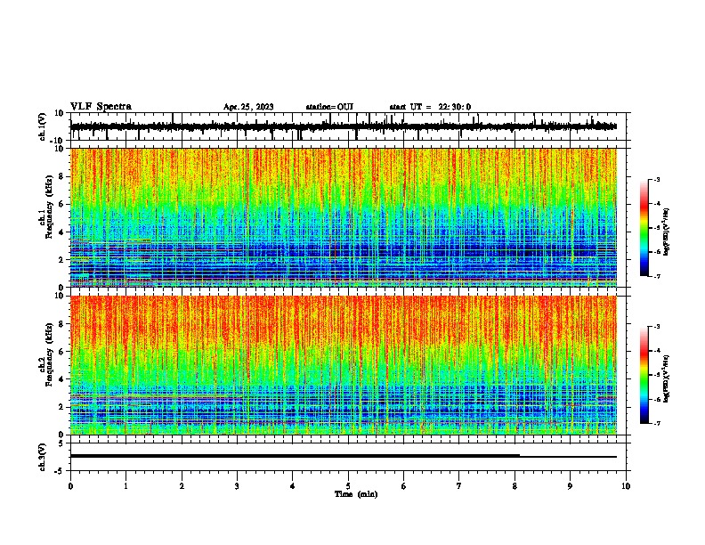Click the '2' kHz tick on ch.2 spectrogram
Screen dimensions: 705x545
click(61, 407)
